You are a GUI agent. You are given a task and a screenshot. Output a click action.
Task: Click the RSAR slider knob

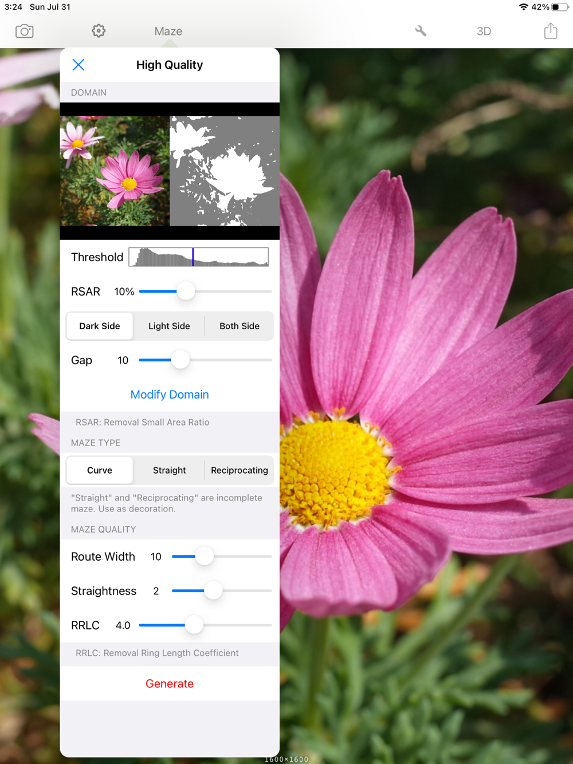pos(186,292)
